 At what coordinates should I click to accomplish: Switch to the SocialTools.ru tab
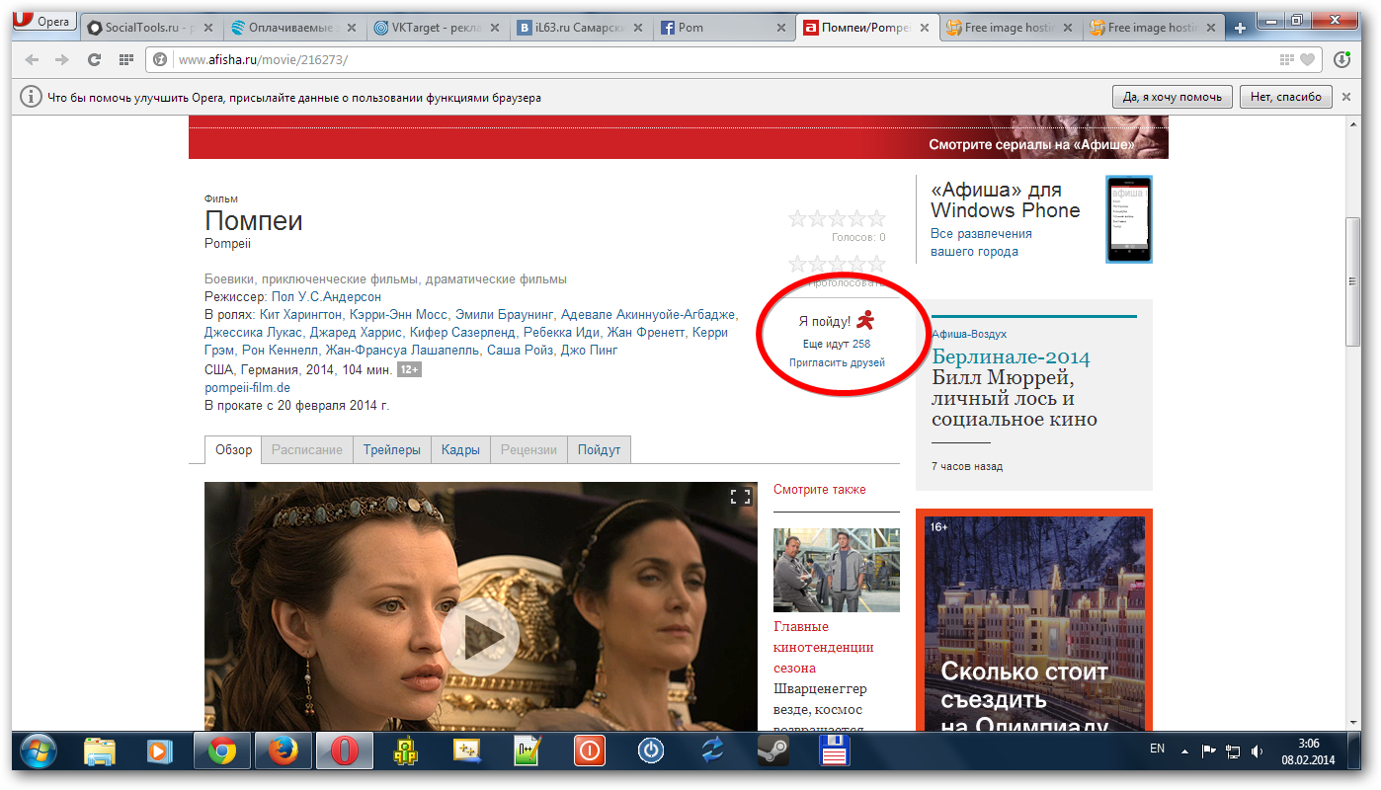point(148,28)
